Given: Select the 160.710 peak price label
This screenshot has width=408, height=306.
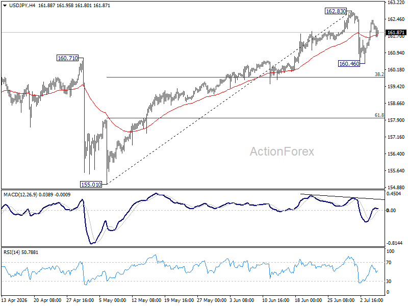Looking at the screenshot, I should (x=68, y=58).
